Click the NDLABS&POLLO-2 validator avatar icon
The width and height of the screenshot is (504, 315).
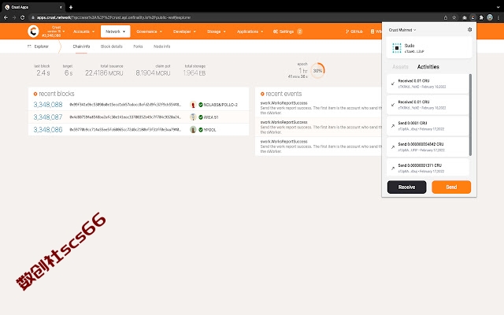pos(193,105)
